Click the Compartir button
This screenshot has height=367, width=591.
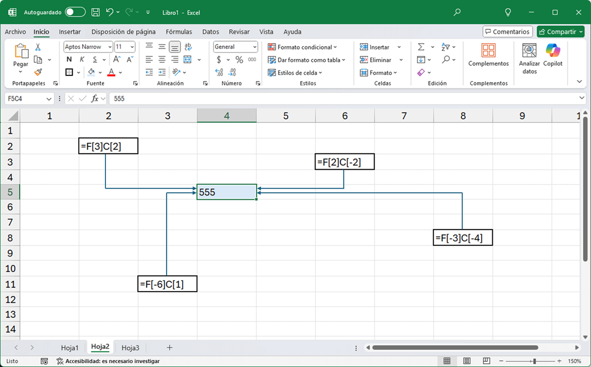click(560, 32)
